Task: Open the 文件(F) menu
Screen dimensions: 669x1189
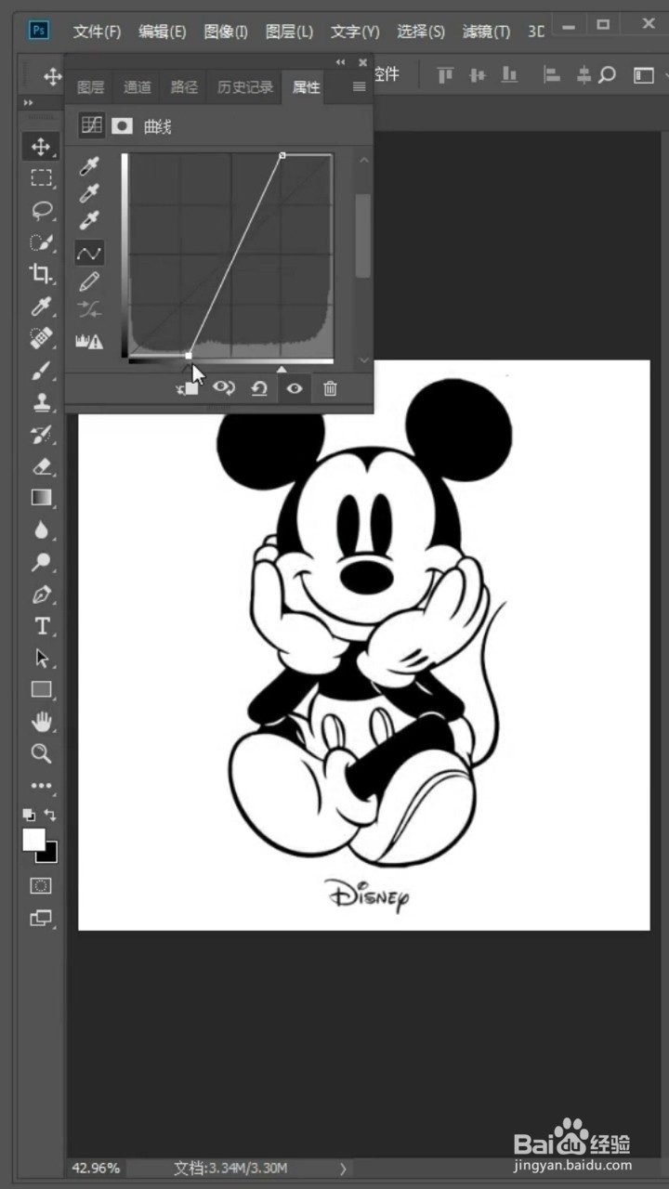Action: pyautogui.click(x=98, y=32)
